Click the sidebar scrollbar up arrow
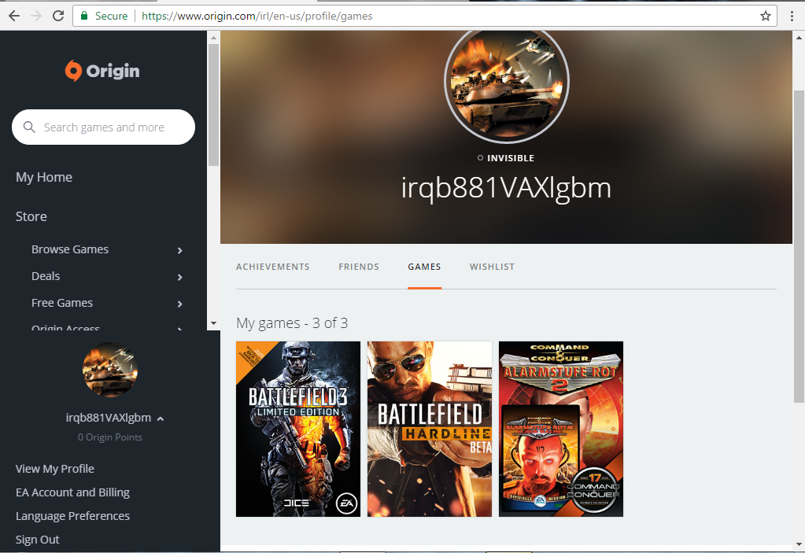This screenshot has width=805, height=553. 213,38
